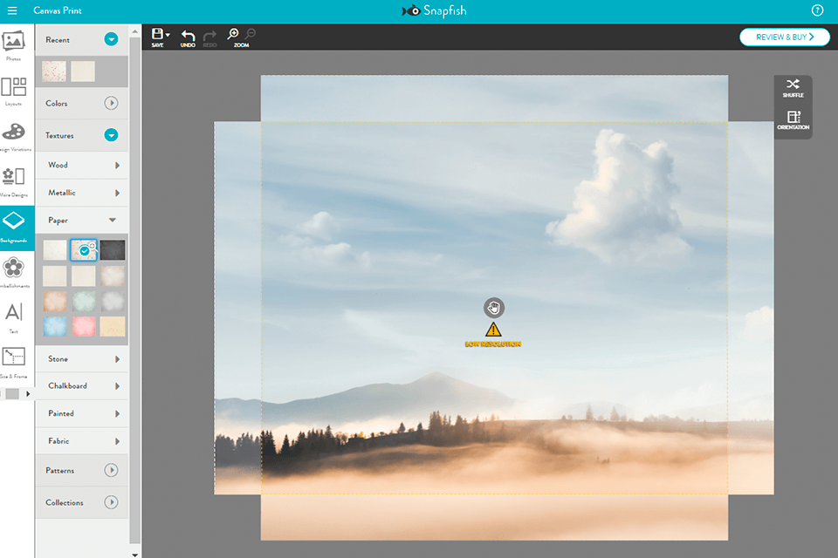
Task: Expand the Collections section
Action: click(x=111, y=502)
